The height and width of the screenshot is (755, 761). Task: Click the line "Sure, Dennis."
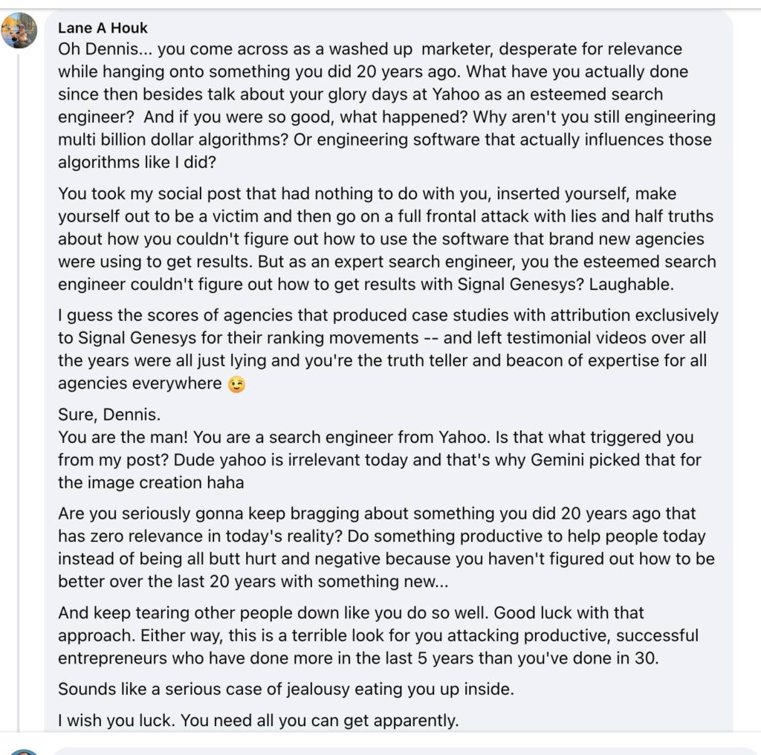pos(108,415)
